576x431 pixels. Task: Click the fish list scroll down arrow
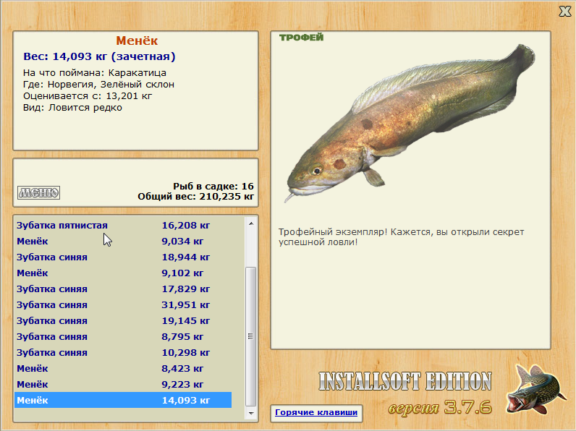(251, 414)
